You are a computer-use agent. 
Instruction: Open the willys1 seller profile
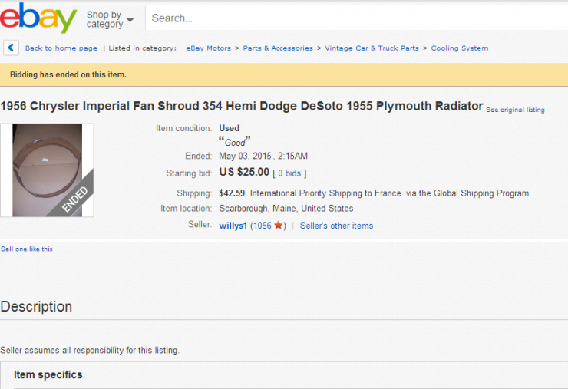233,226
